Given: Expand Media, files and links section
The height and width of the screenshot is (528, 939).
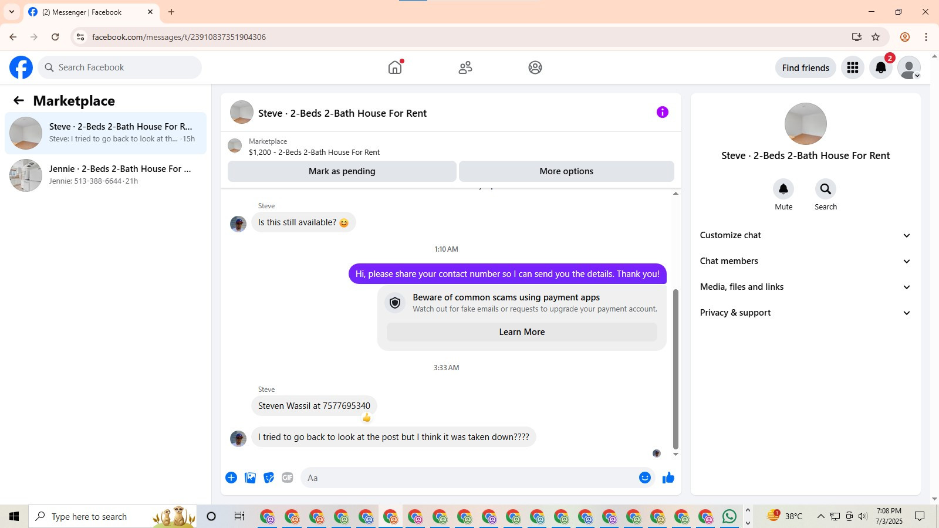Looking at the screenshot, I should (805, 287).
